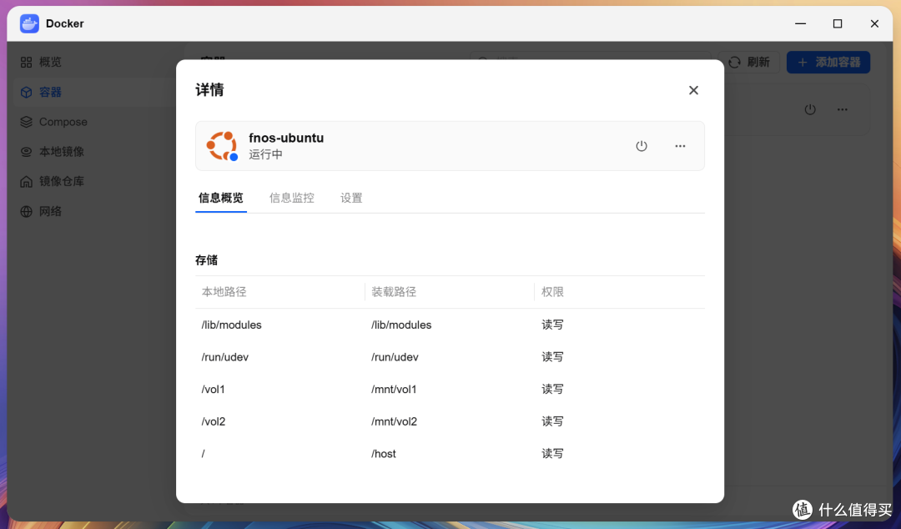Click the fnos-ubuntu container name

coord(286,138)
